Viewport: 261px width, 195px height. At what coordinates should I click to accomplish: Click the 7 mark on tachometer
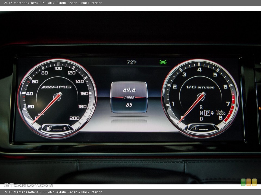point(228,104)
